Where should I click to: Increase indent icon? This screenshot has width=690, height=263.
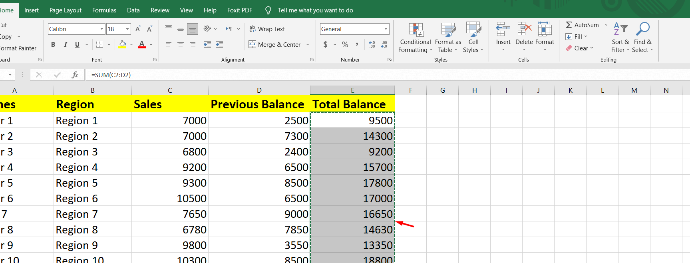pyautogui.click(x=219, y=44)
